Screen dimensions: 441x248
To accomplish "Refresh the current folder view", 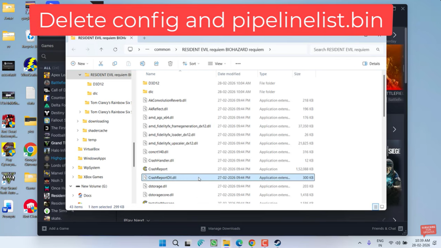I will tap(115, 49).
